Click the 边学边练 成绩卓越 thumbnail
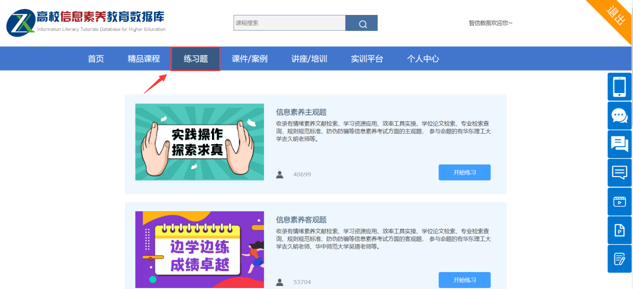Viewport: 633px width, 289px height. click(200, 250)
